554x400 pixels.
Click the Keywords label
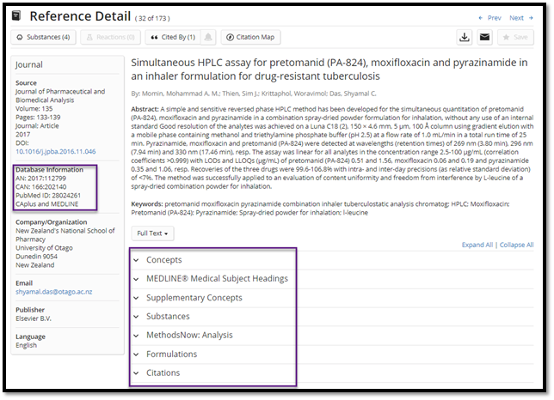(147, 204)
